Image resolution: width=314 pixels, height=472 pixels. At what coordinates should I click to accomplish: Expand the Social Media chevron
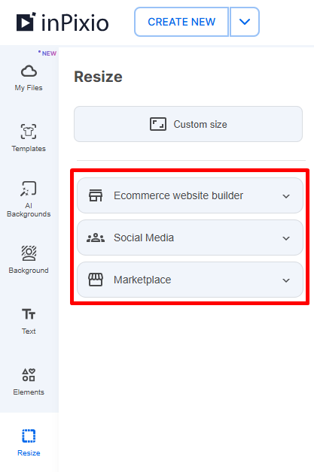pyautogui.click(x=286, y=238)
